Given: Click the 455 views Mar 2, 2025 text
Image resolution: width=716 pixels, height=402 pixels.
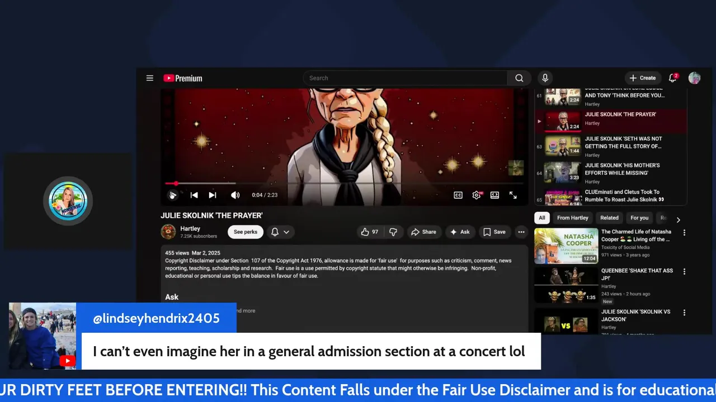Looking at the screenshot, I should [x=192, y=253].
